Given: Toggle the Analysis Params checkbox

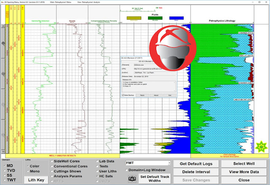Looking at the screenshot, I should pyautogui.click(x=52, y=176).
